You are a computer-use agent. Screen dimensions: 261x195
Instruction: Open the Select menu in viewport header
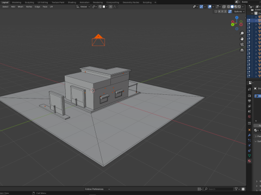point(5,6)
